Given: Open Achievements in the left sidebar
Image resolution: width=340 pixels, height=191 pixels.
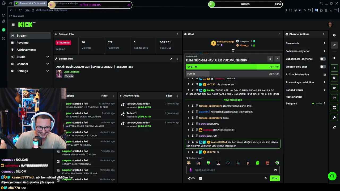Looking at the screenshot, I should coord(30,50).
